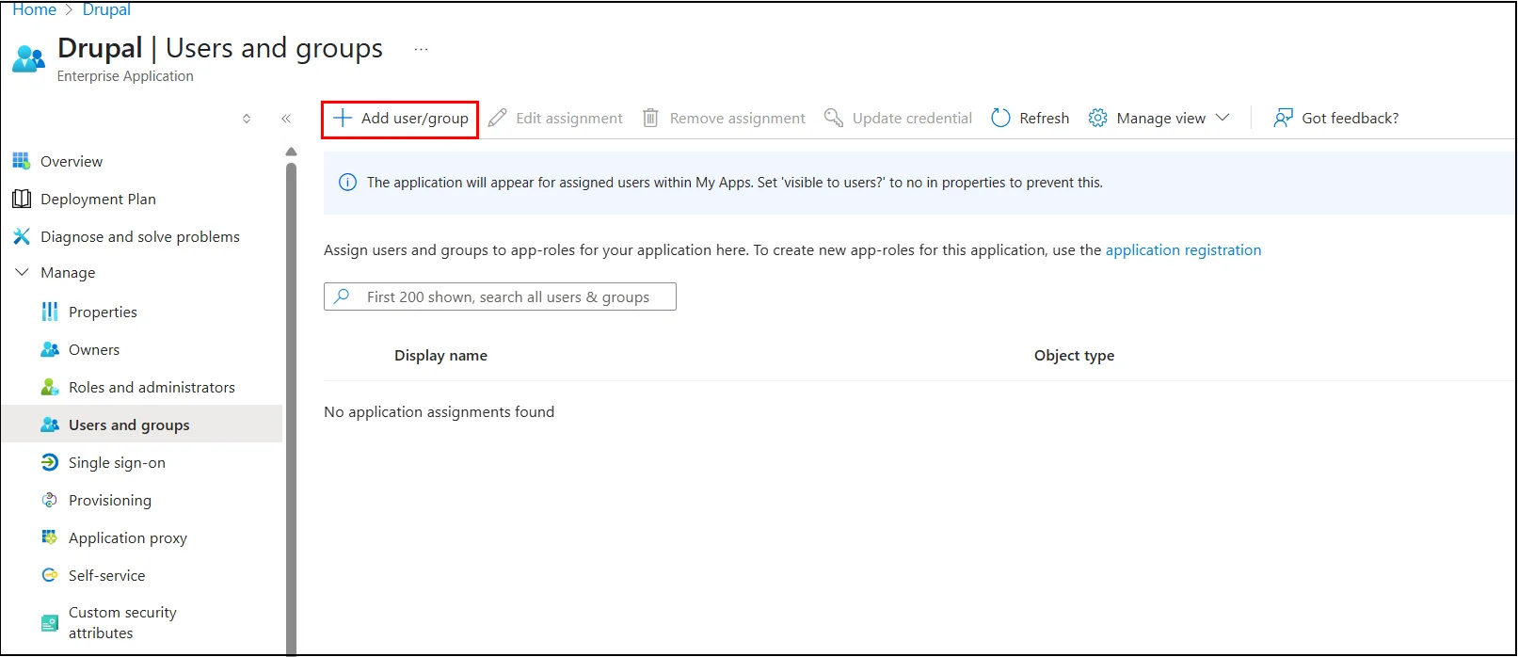This screenshot has height=657, width=1518.
Task: Open Custom security attributes
Action: pyautogui.click(x=122, y=622)
